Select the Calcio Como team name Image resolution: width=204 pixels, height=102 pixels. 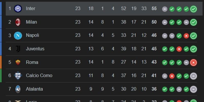39,75
